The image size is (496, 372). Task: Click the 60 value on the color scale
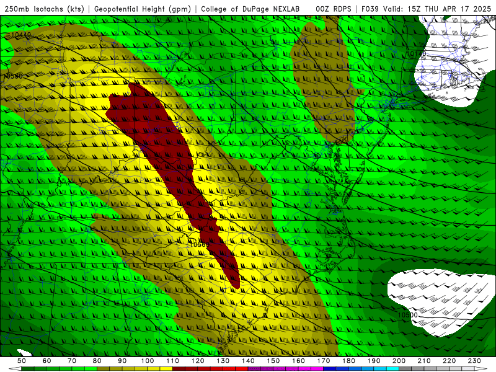pyautogui.click(x=47, y=361)
